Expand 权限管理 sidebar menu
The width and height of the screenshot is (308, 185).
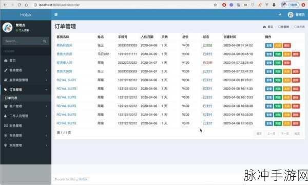[26, 145]
